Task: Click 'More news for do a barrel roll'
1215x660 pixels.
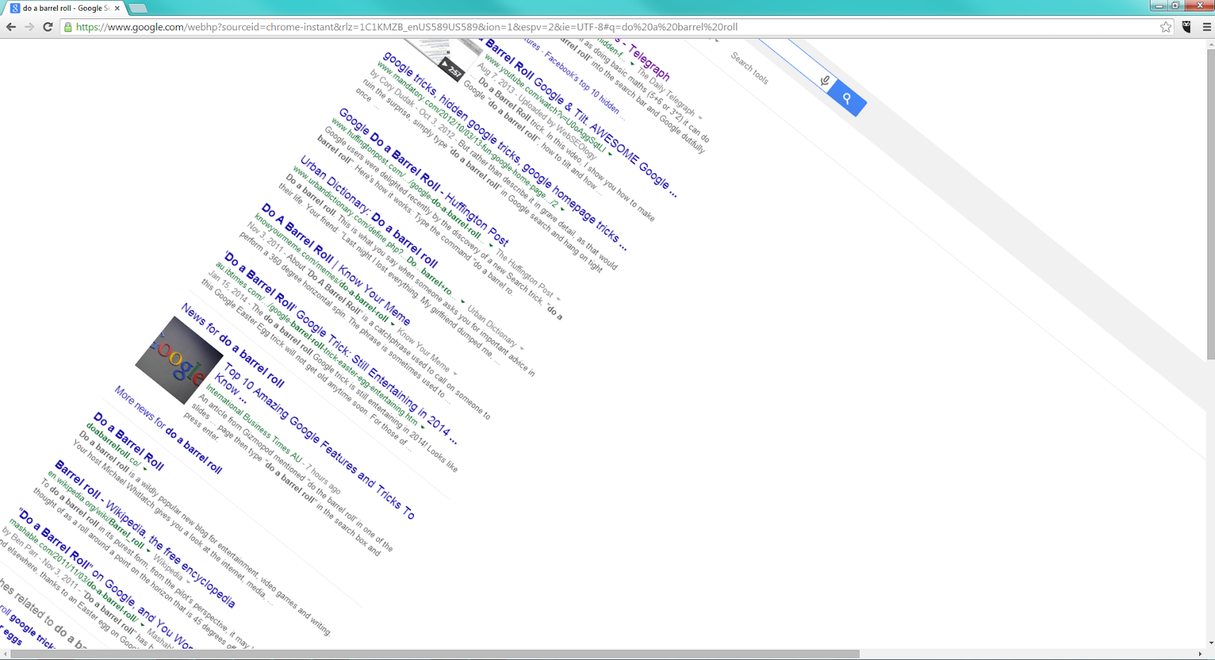Action: tap(169, 430)
